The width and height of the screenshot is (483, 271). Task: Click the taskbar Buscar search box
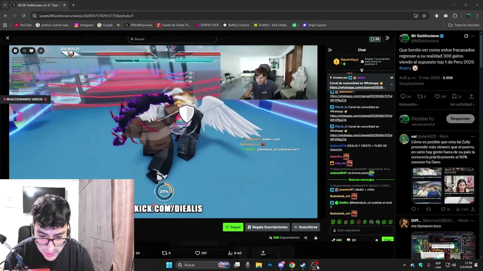click(x=203, y=265)
